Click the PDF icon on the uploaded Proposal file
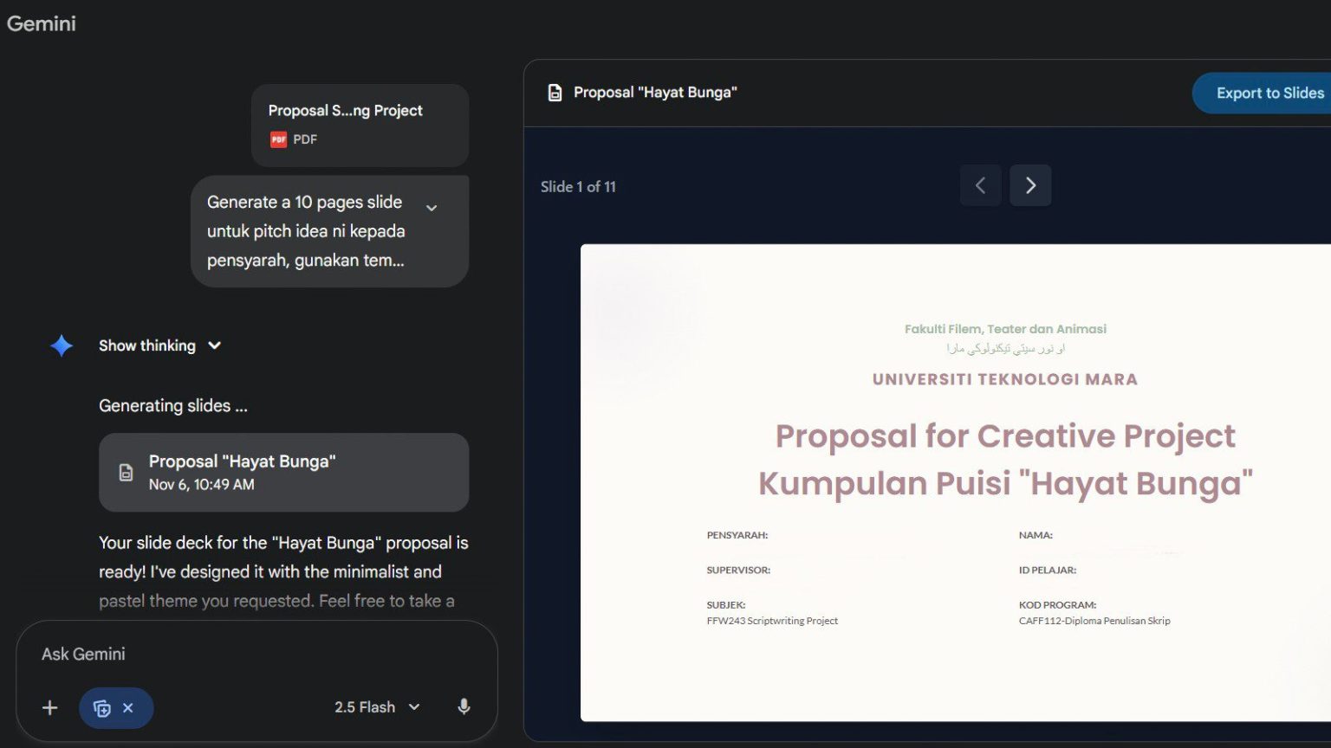Viewport: 1331px width, 748px height. (x=277, y=139)
